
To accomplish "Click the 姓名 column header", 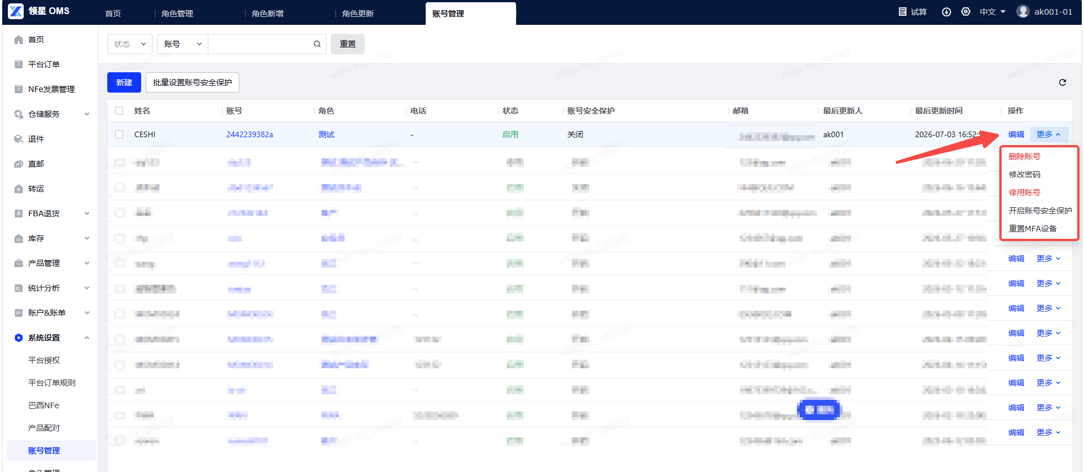I will coord(142,111).
